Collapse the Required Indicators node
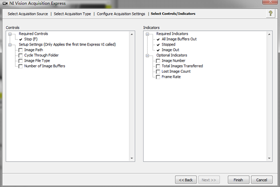This screenshot has height=187, width=280. (148, 34)
